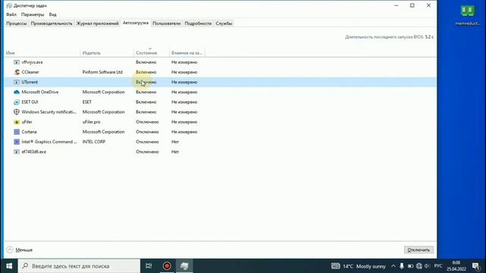Switch to the Подробности tab
The image size is (486, 273).
click(197, 24)
